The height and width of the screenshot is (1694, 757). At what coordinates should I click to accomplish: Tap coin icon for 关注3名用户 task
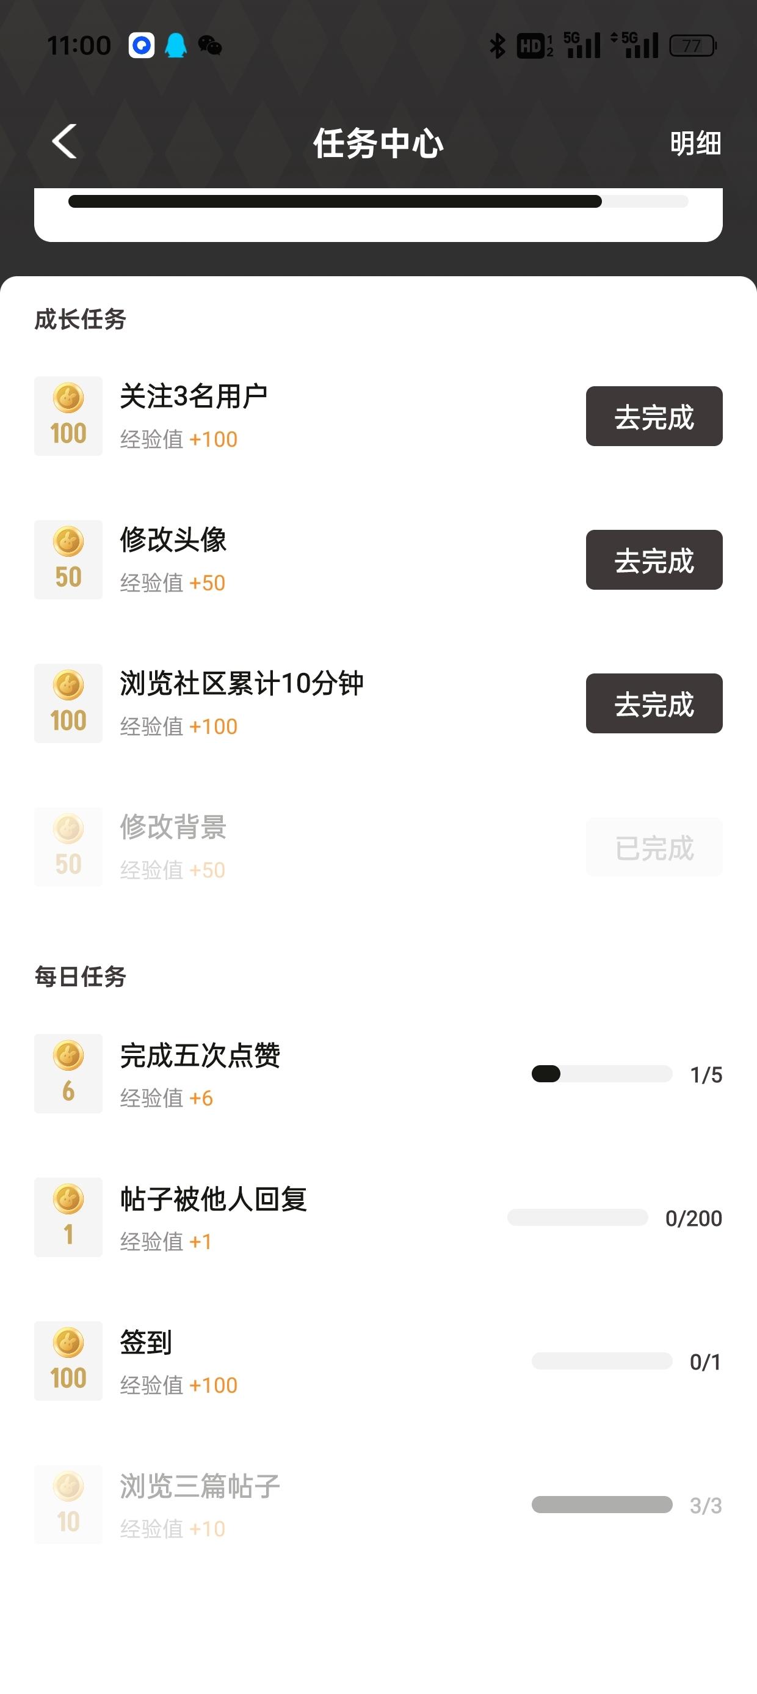coord(68,416)
